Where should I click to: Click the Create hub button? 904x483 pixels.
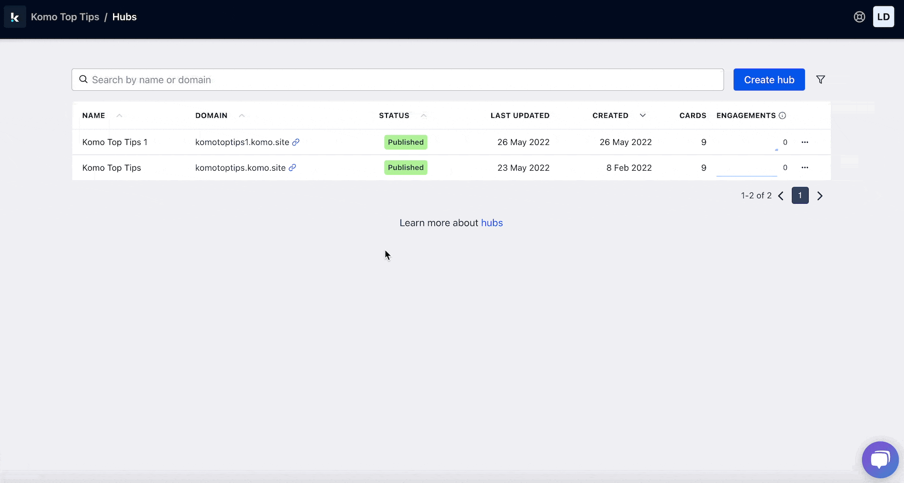click(769, 80)
